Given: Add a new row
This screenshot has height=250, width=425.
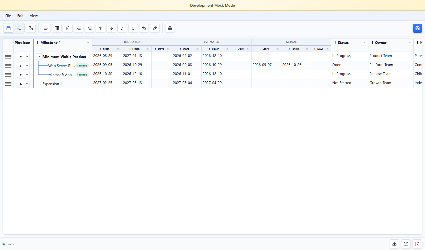Looking at the screenshot, I should pyautogui.click(x=46, y=28).
